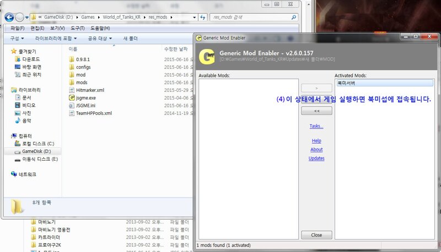The width and height of the screenshot is (441, 252).
Task: Open 문서 library in sidebar
Action: click(x=26, y=97)
